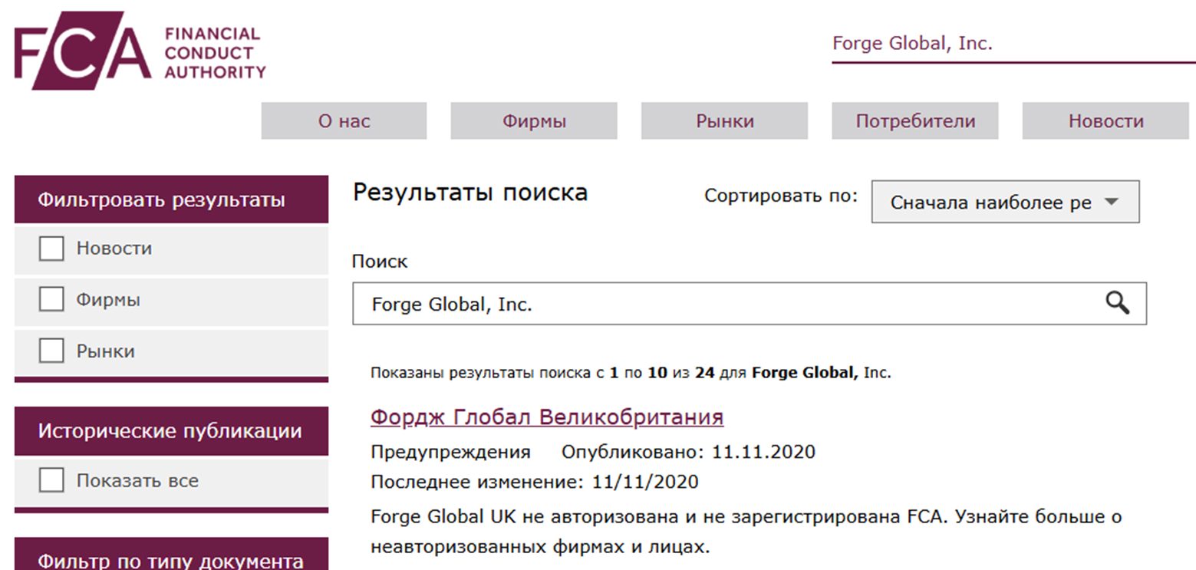Click the FCA logo

pos(140,50)
